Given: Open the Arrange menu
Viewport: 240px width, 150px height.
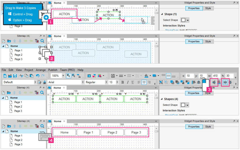Looking at the screenshot, I should 41,70.
